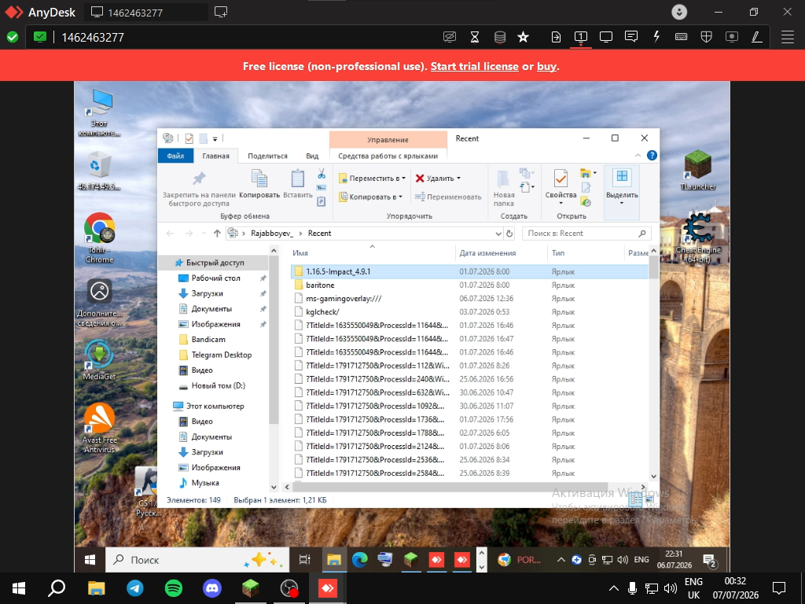Open AnyDesk display settings monitor icon
The image size is (805, 604).
coord(606,37)
